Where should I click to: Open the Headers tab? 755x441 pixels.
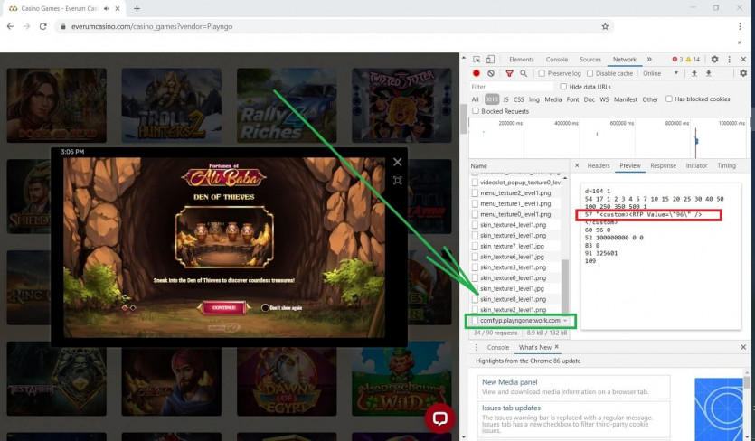pyautogui.click(x=599, y=165)
